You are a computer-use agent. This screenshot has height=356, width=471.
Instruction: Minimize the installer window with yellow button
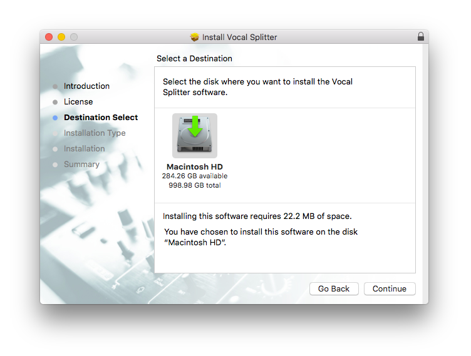click(x=61, y=37)
